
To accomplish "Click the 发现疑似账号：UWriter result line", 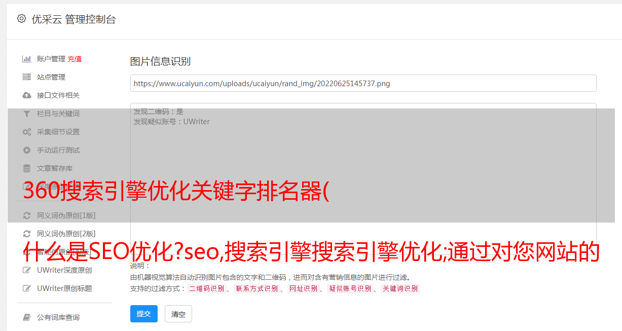I will click(171, 122).
